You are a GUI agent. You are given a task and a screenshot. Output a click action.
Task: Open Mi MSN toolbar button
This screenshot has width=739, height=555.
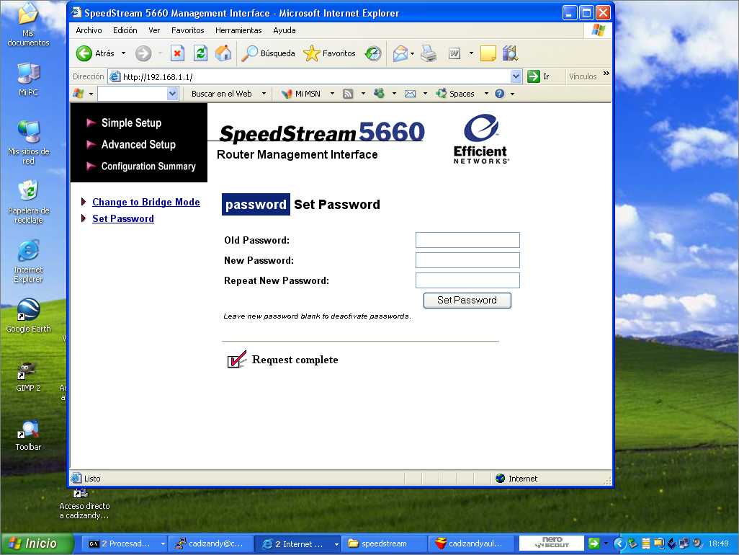[301, 94]
